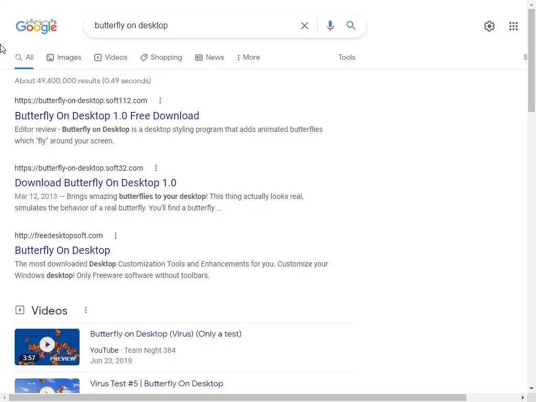Open settings gear icon
Image resolution: width=536 pixels, height=402 pixels.
489,26
